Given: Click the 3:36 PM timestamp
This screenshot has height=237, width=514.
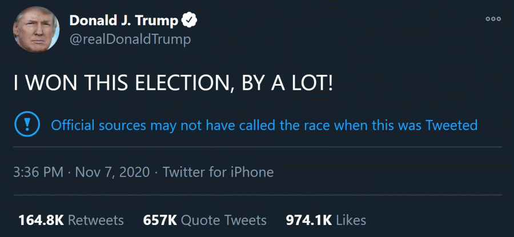Looking at the screenshot, I should [x=38, y=172].
